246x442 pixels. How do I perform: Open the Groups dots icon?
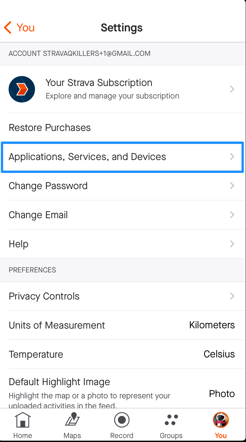pos(171,421)
